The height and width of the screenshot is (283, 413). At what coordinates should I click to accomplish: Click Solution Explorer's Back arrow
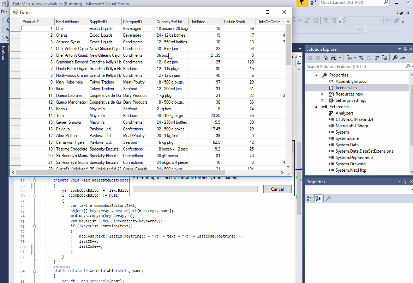(x=310, y=58)
